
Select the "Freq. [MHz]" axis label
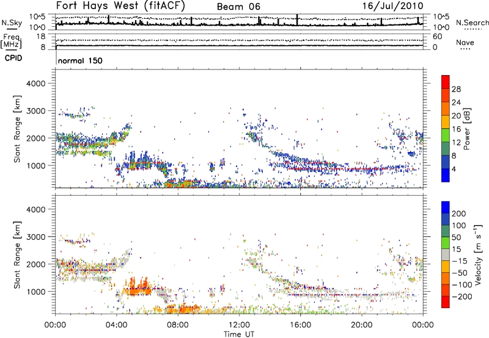pos(11,41)
